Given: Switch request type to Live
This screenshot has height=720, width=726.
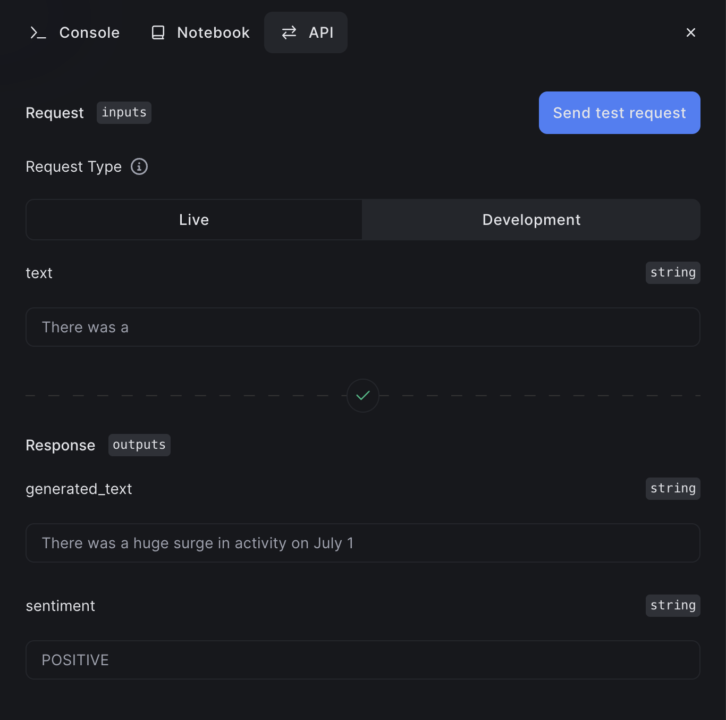Looking at the screenshot, I should [193, 219].
